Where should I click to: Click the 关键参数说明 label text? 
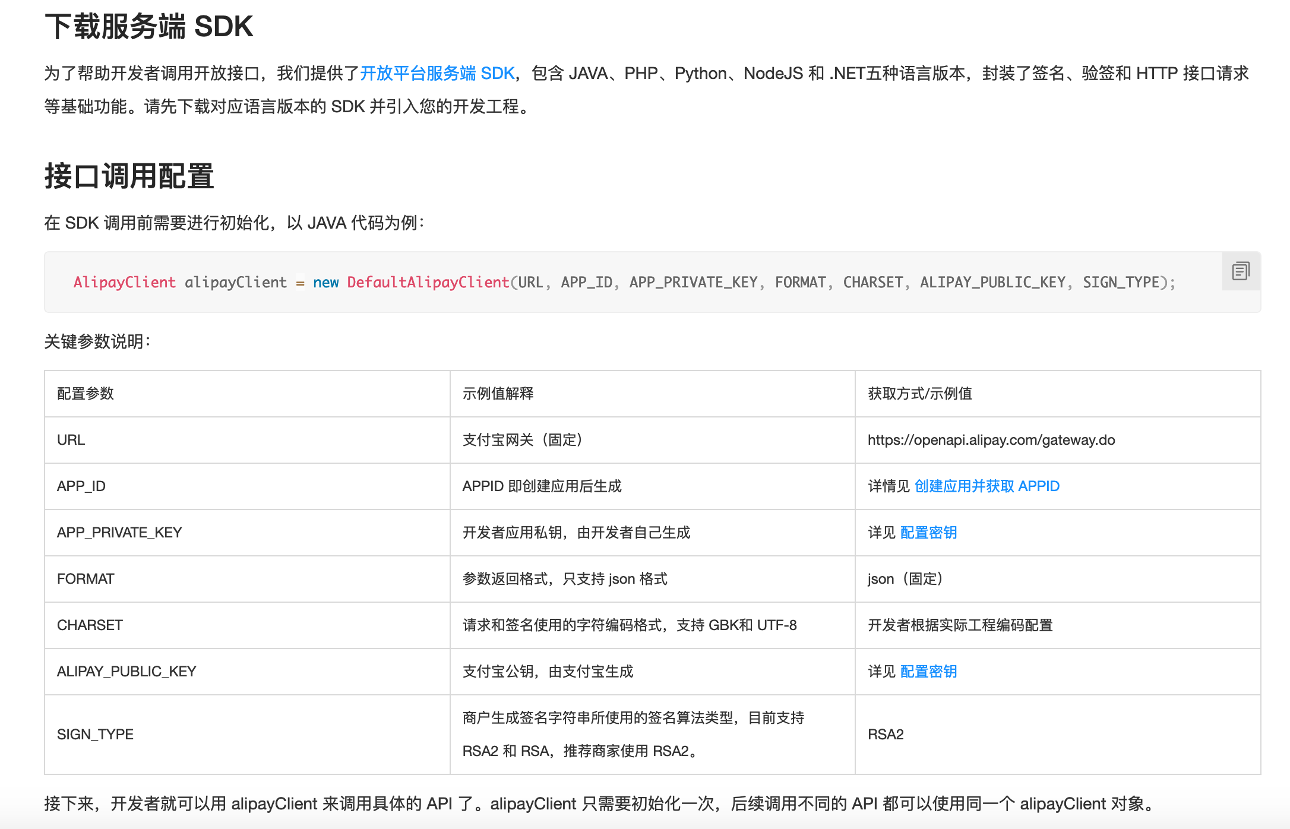97,341
